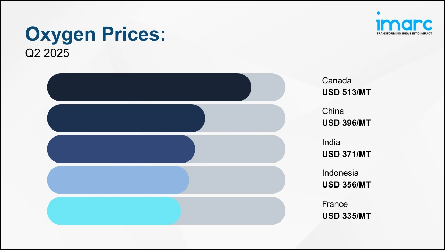
Task: Select the India bar's blue filled portion
Action: coord(121,149)
